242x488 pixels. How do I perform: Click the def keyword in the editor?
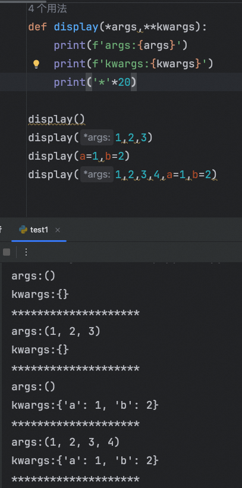click(x=37, y=27)
